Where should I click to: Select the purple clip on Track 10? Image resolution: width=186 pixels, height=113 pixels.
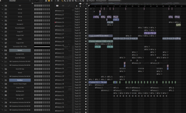[150, 33]
